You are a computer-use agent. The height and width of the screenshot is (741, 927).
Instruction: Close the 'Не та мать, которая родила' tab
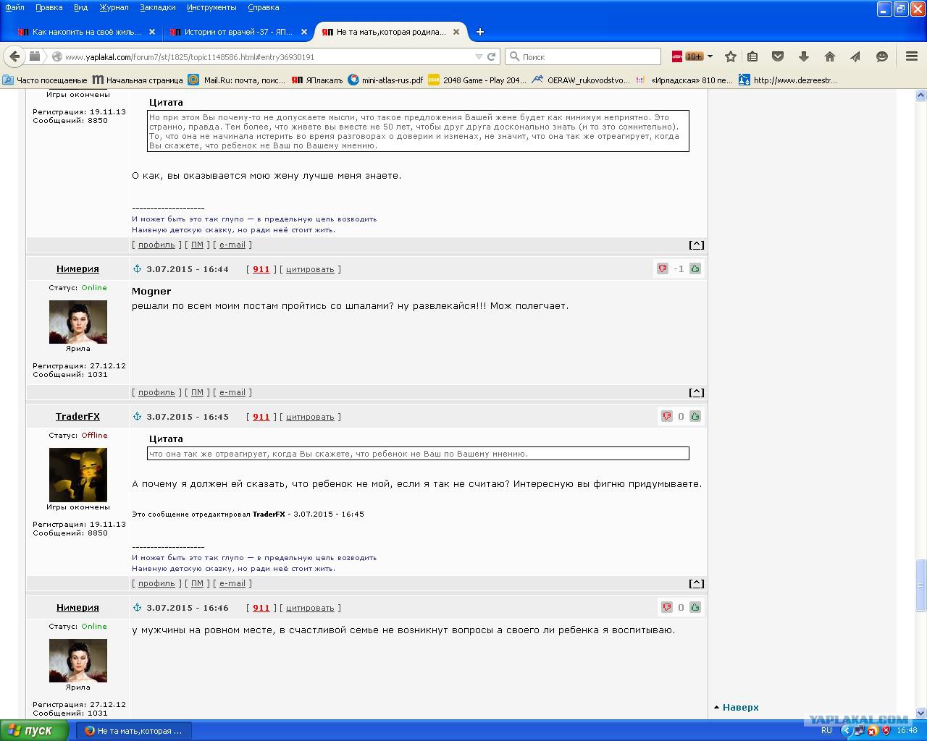pos(456,32)
